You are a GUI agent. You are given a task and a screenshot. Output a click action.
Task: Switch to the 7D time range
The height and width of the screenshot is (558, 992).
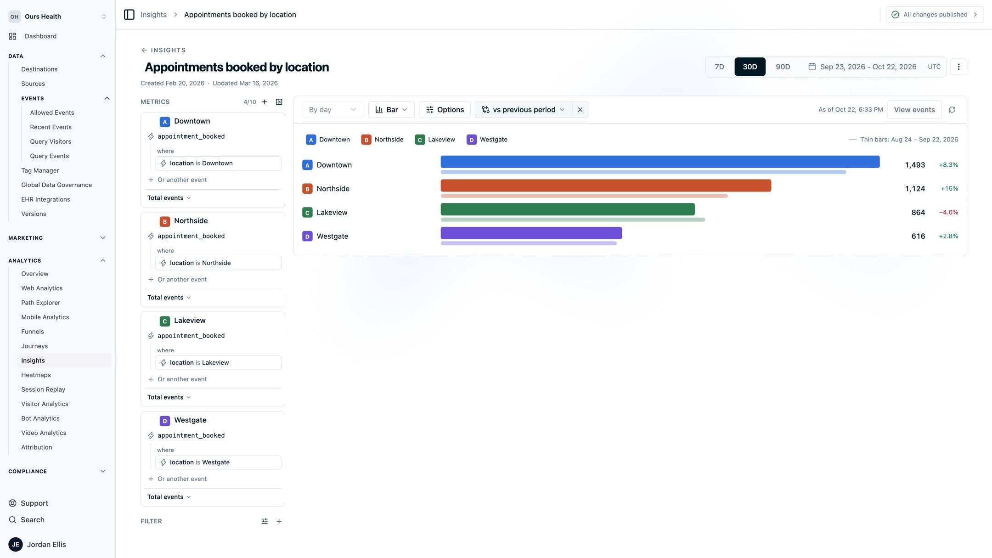point(719,67)
